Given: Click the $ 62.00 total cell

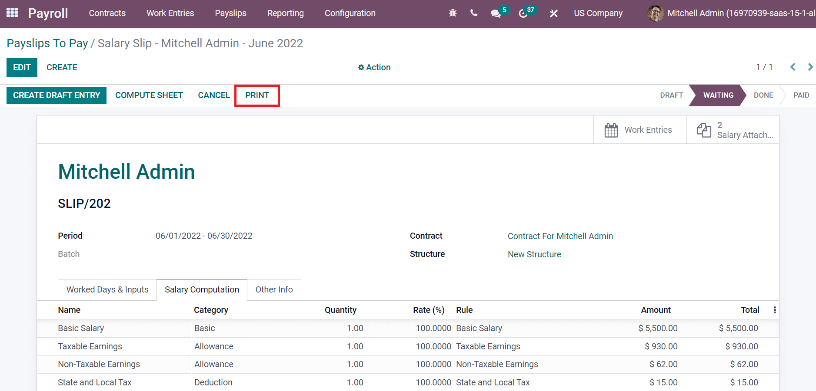Looking at the screenshot, I should click(744, 364).
